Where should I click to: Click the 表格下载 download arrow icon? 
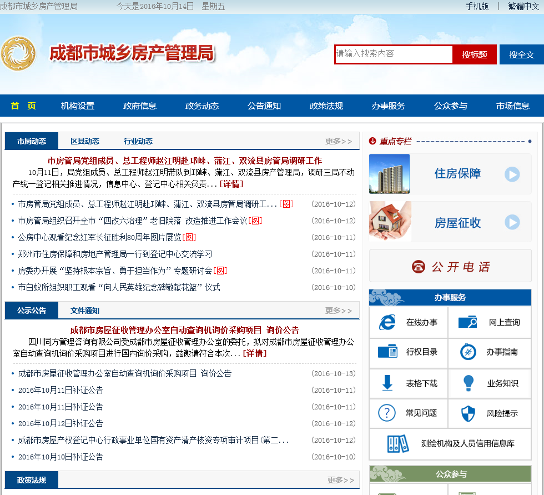pos(387,383)
